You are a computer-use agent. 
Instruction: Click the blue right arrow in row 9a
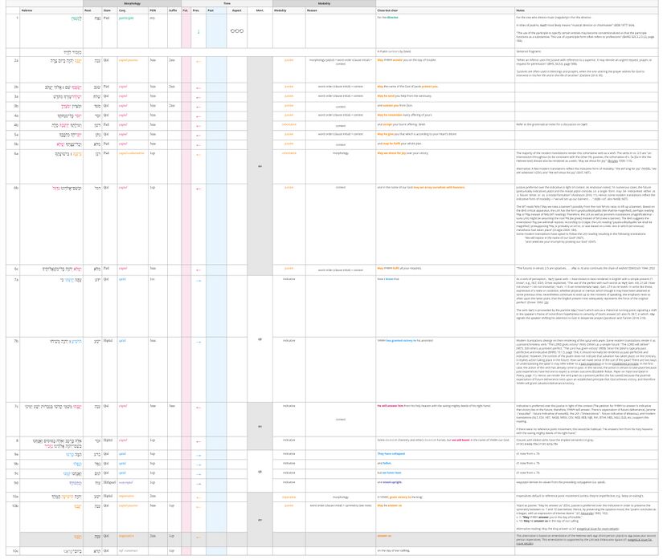pos(198,453)
